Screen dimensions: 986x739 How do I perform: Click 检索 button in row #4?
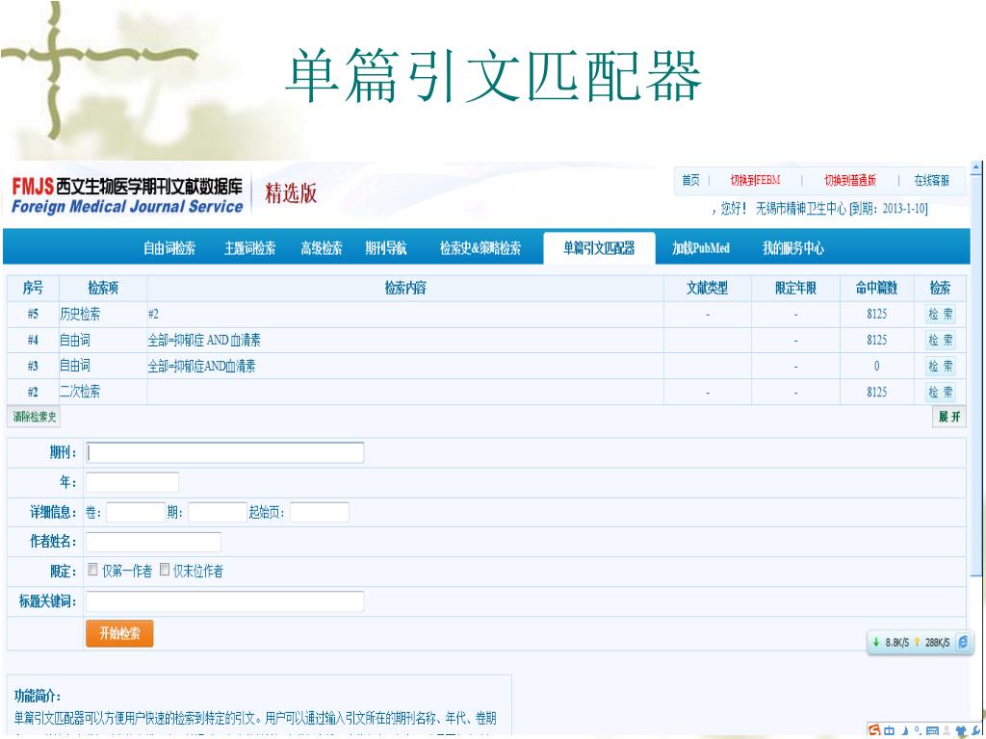click(x=941, y=340)
